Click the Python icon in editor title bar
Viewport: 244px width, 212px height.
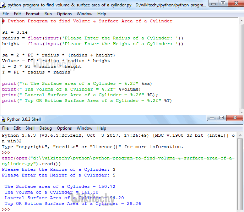point(4,5)
